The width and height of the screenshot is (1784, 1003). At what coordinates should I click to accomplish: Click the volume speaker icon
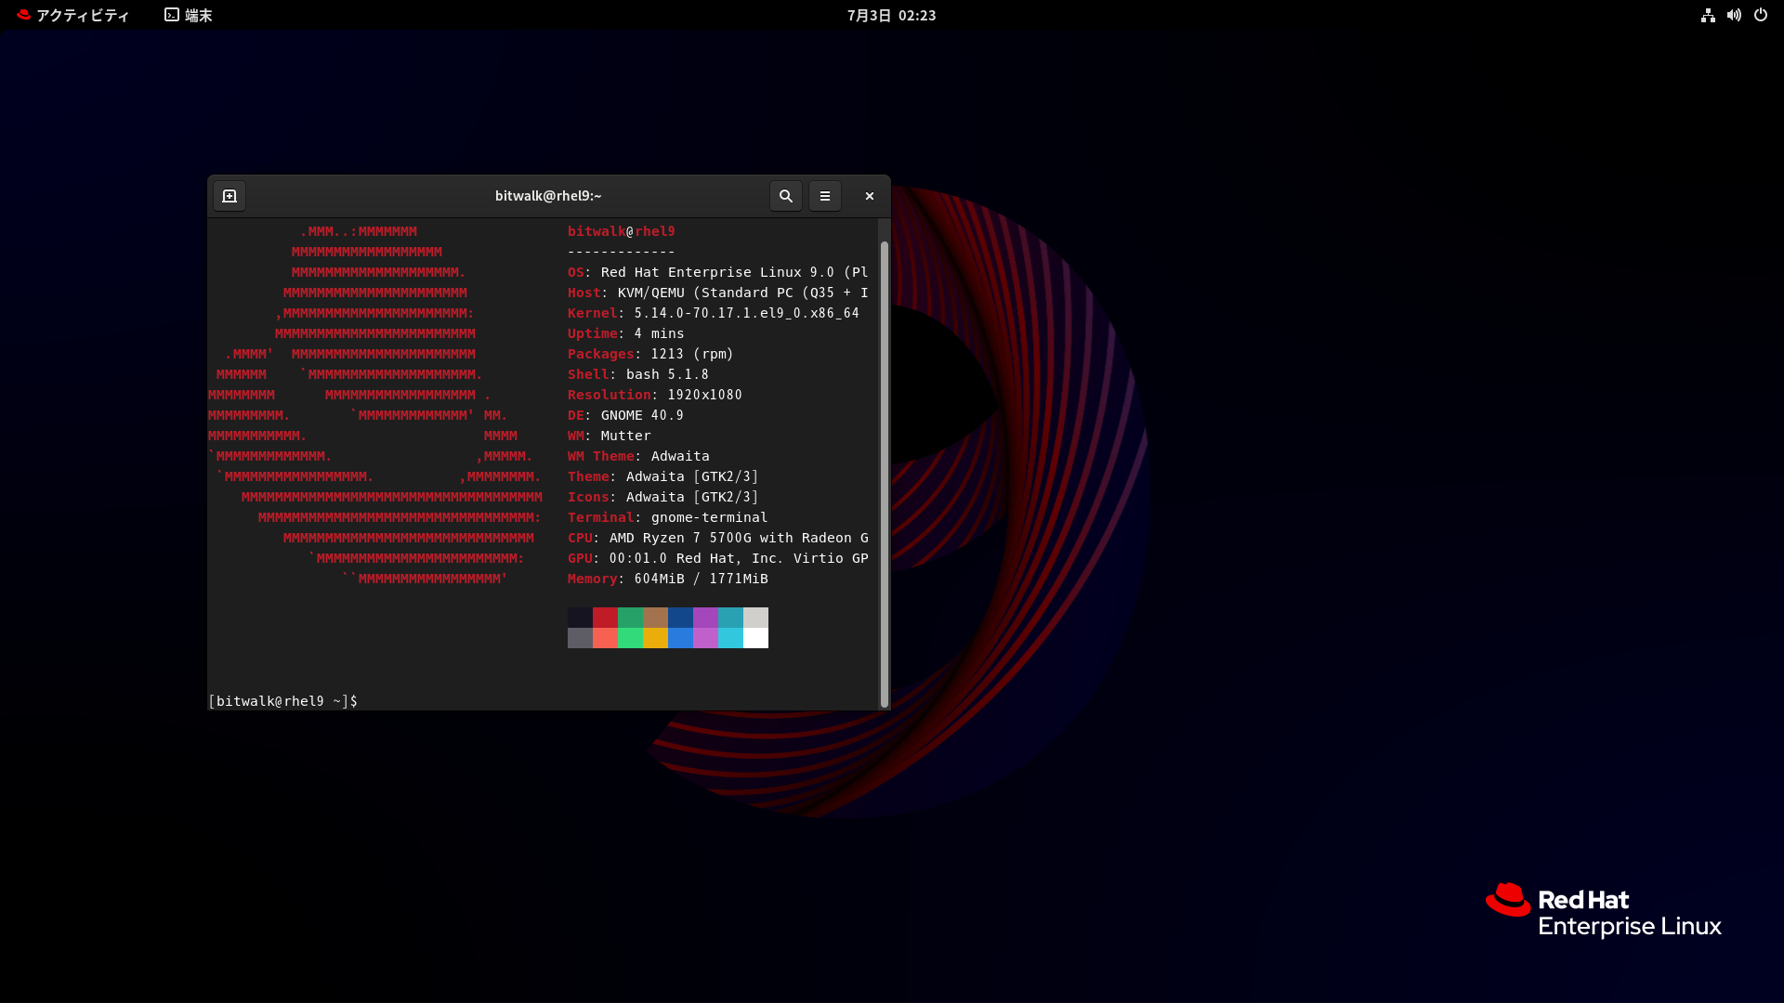[1734, 15]
